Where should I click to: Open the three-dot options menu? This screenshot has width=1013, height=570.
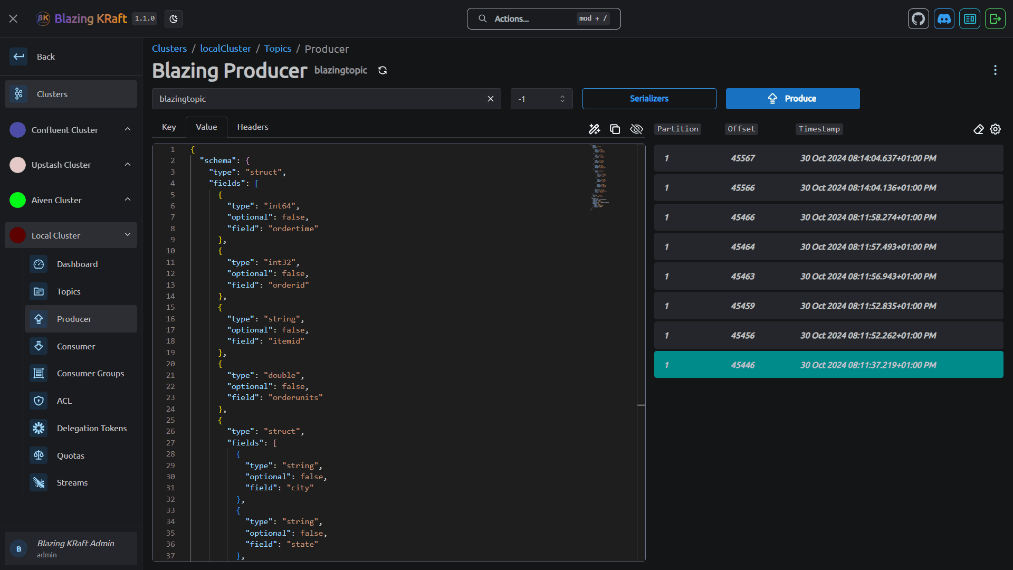[x=995, y=70]
